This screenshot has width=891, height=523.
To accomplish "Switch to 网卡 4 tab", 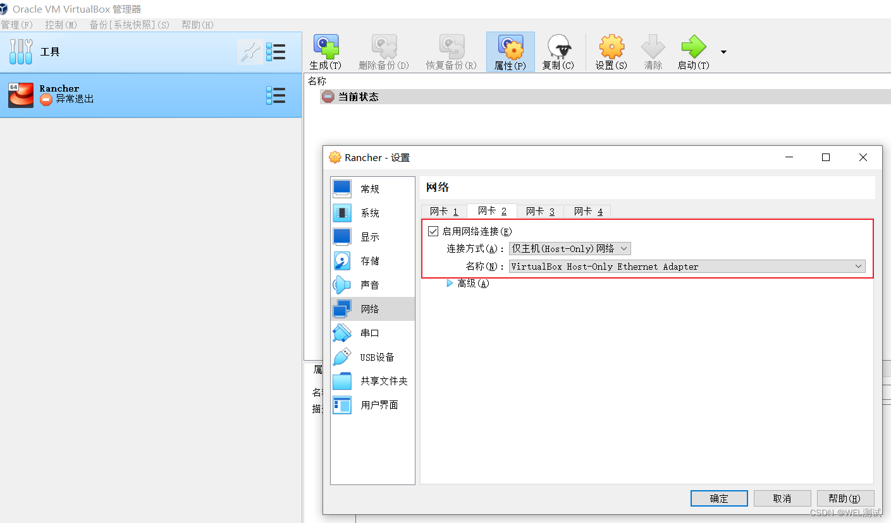I will click(x=588, y=211).
